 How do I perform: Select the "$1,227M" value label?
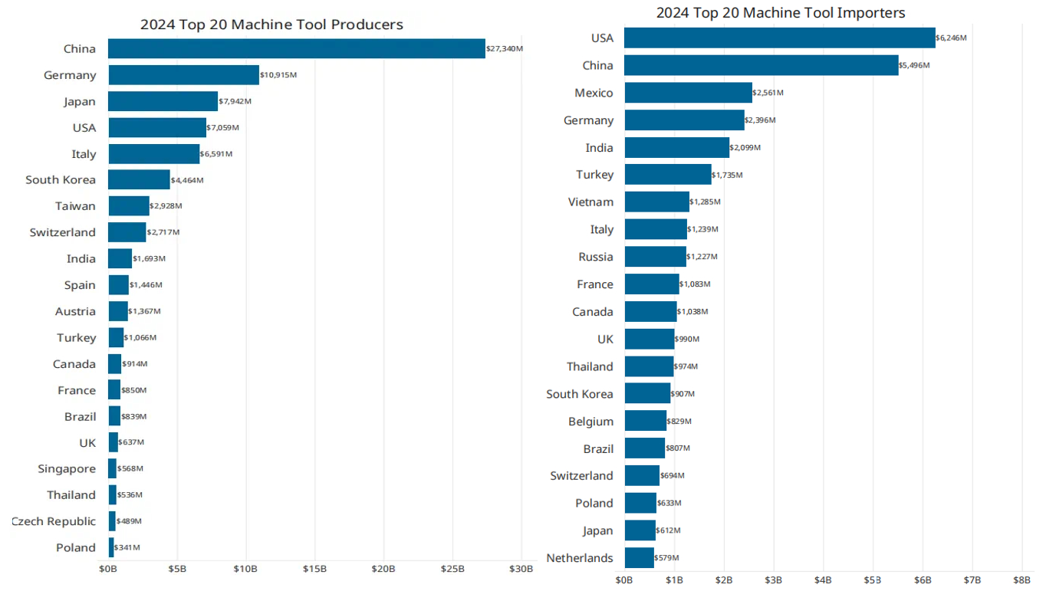pyautogui.click(x=702, y=257)
